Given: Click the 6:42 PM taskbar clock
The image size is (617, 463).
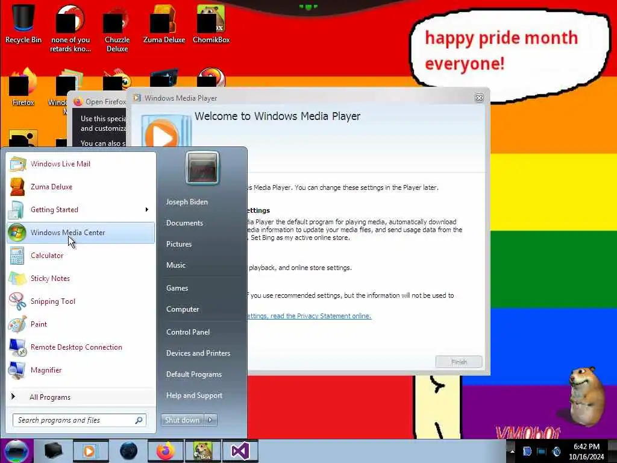Looking at the screenshot, I should pos(586,447).
